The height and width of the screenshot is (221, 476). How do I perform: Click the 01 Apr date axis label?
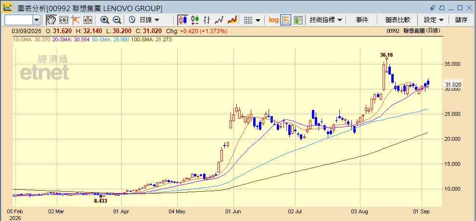121,211
